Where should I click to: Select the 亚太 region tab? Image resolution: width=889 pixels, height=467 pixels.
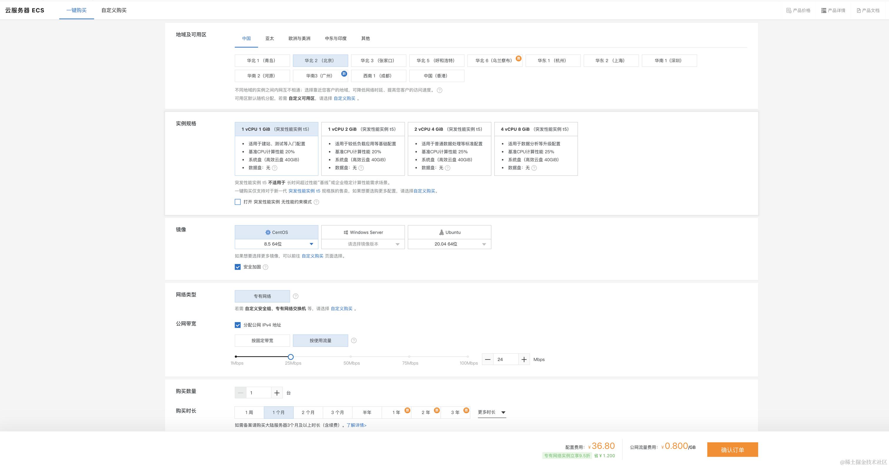(270, 38)
